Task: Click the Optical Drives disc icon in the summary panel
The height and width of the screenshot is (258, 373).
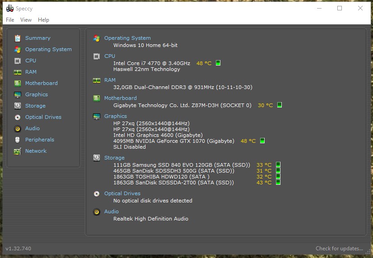Action: [96, 194]
